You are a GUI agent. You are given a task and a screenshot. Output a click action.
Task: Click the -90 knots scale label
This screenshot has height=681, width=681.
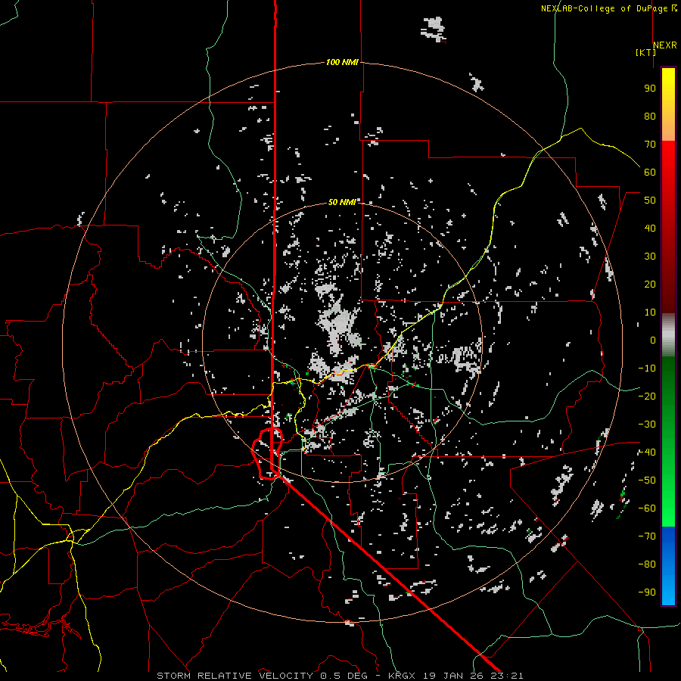[x=647, y=592]
